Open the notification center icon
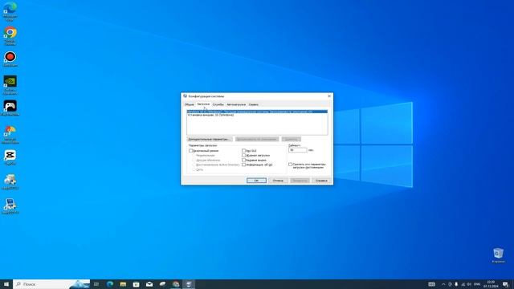The width and height of the screenshot is (514, 289). point(505,284)
